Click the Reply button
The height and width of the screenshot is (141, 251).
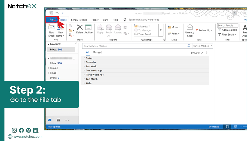coord(100,29)
